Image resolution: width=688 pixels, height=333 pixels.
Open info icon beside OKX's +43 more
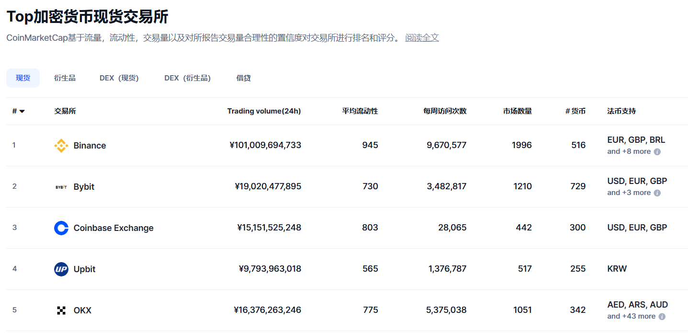click(x=662, y=317)
